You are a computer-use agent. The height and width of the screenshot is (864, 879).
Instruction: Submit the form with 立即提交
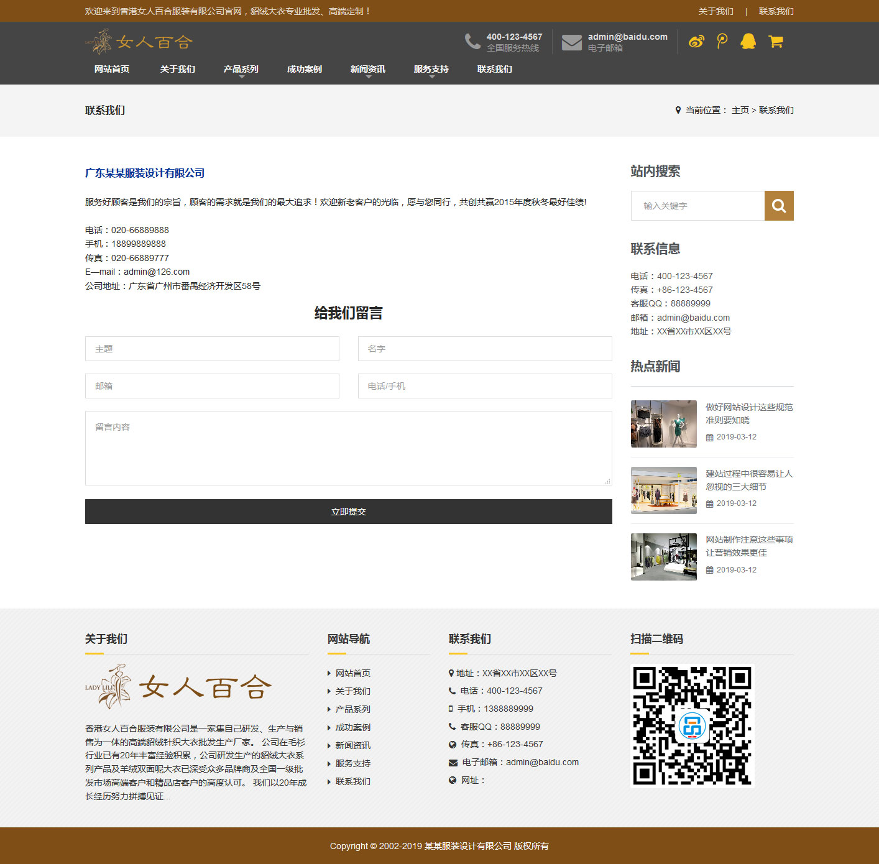tap(348, 512)
